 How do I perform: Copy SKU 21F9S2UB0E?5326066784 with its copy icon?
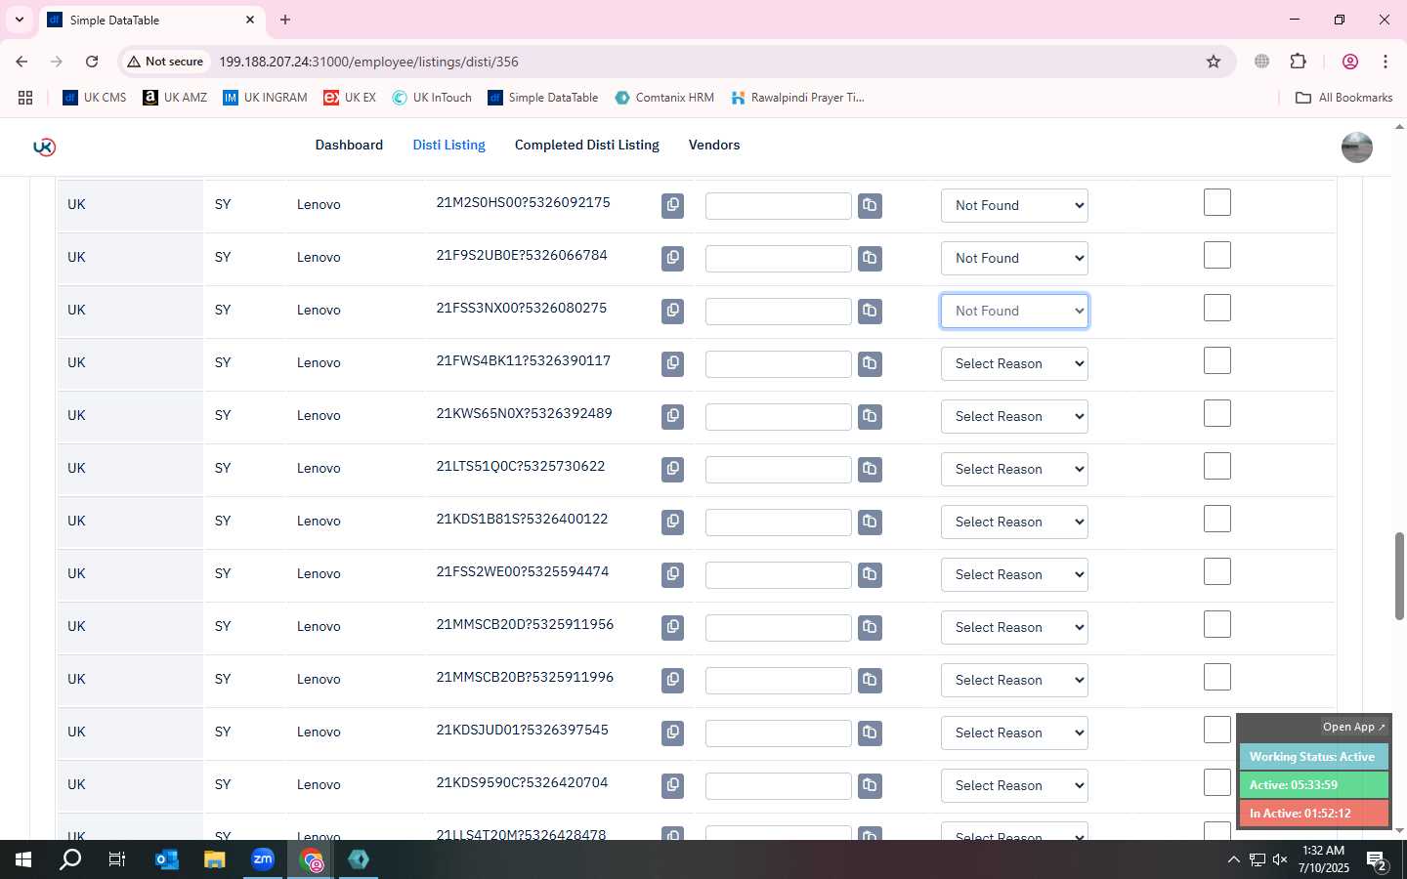pos(672,258)
